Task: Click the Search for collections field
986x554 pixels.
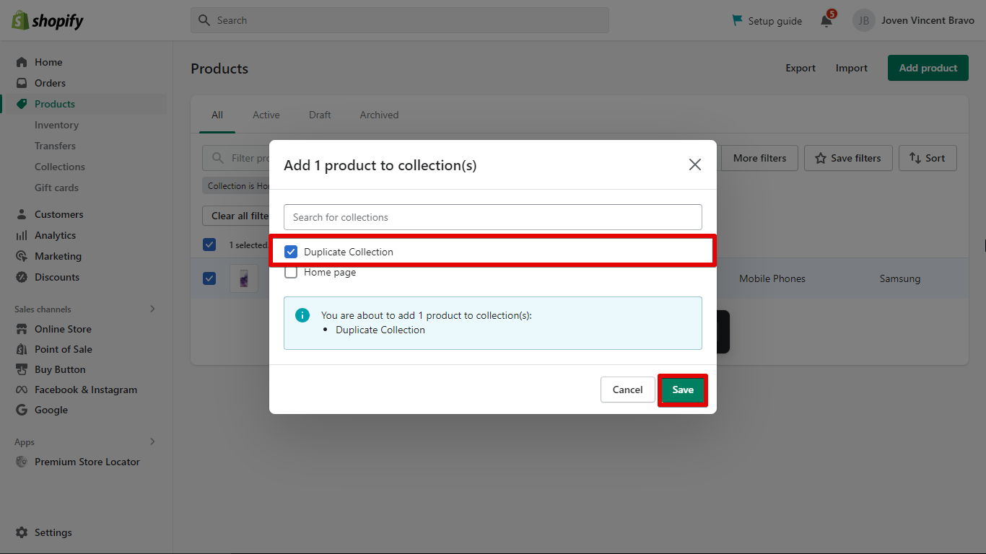Action: pyautogui.click(x=493, y=217)
